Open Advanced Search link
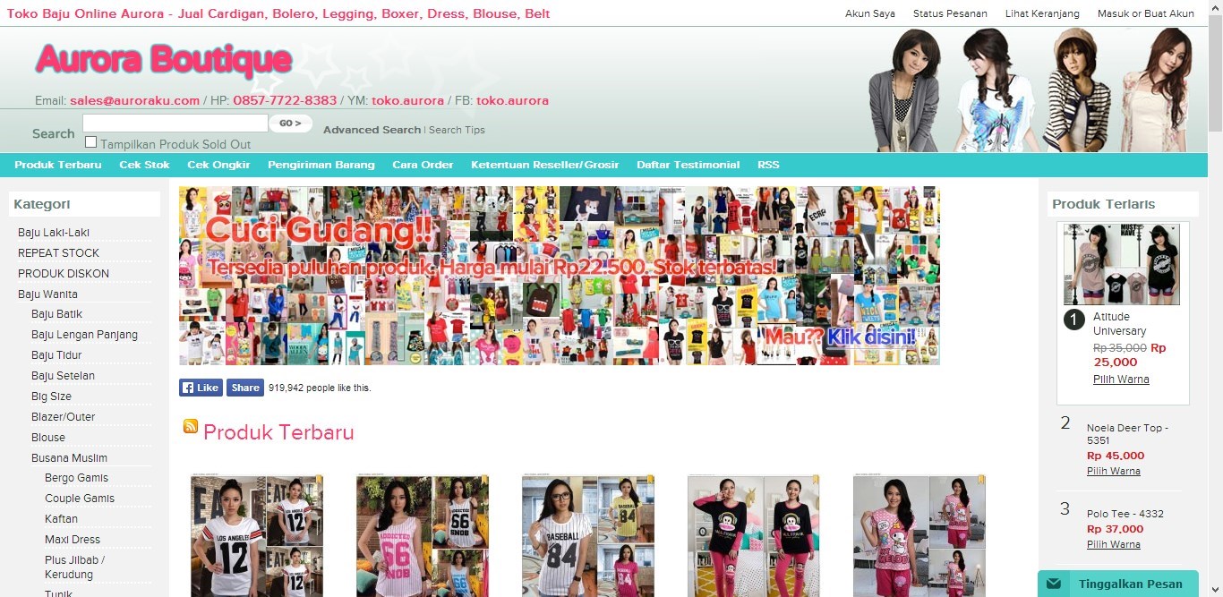 click(372, 130)
